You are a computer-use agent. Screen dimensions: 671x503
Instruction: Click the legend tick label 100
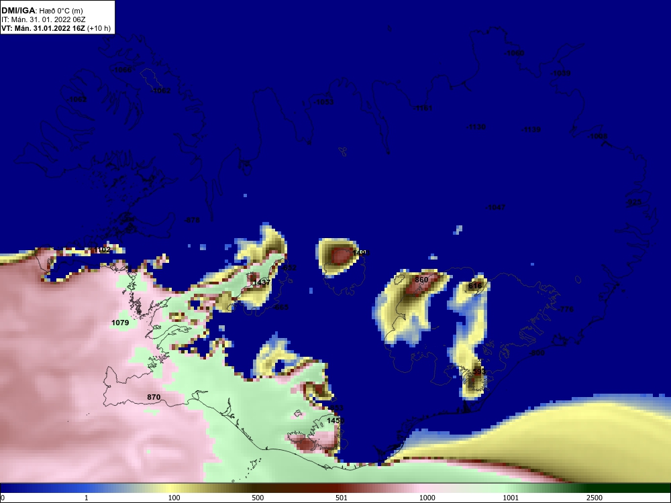174,498
